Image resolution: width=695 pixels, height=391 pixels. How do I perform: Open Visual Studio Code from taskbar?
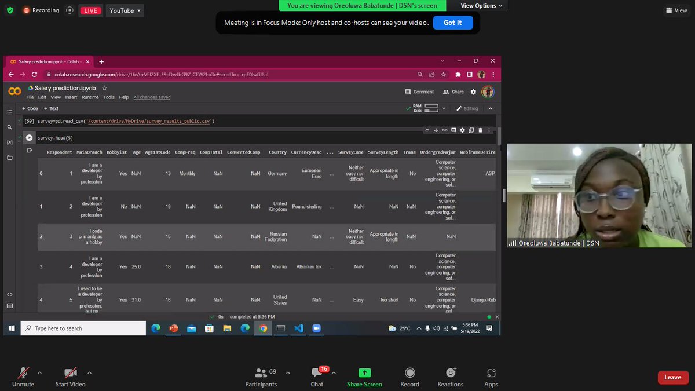(x=298, y=328)
